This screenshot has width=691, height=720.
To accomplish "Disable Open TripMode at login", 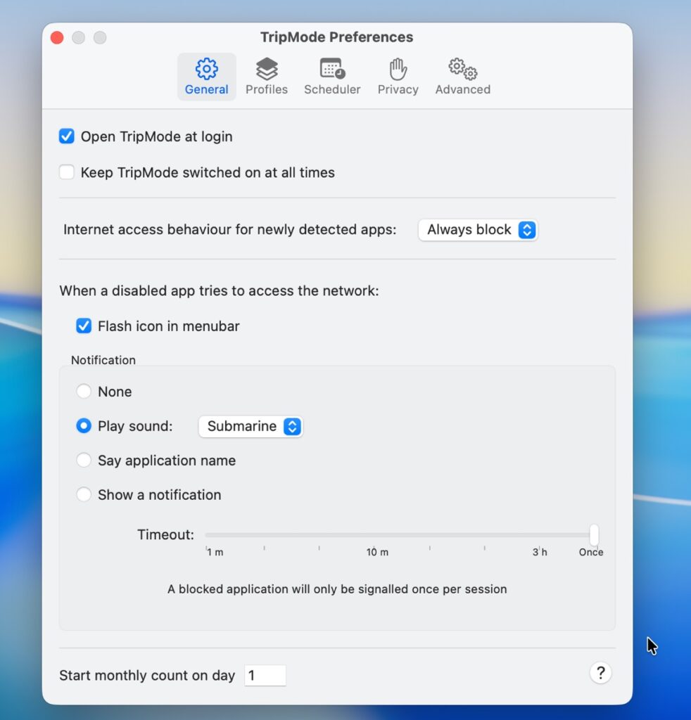I will [67, 136].
